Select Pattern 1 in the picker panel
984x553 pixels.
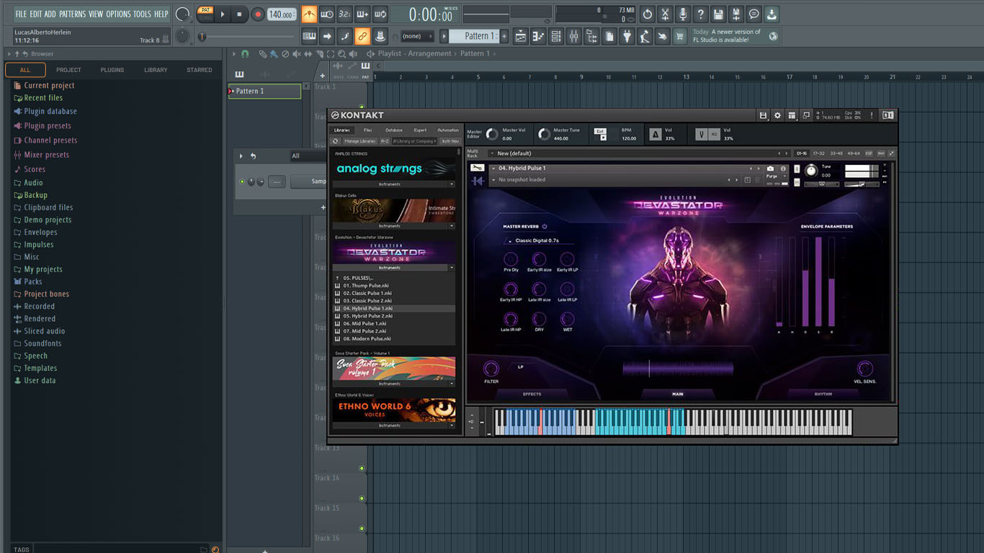(x=265, y=91)
